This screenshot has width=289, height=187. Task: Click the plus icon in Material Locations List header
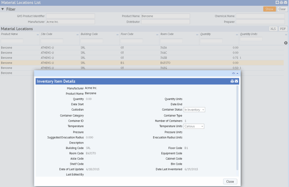[278, 2]
